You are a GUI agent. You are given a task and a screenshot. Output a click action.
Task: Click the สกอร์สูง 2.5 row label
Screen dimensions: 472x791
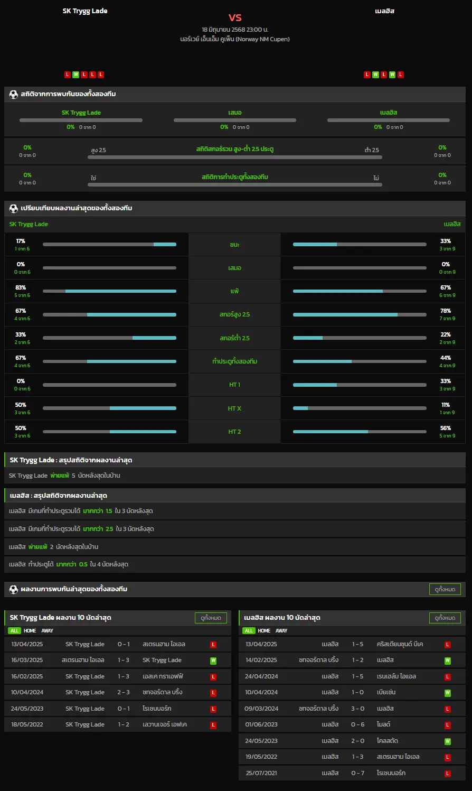pos(235,314)
